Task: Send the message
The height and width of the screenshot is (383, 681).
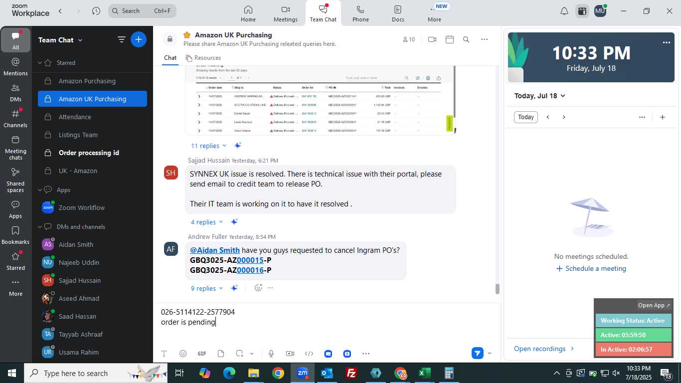Action: (478, 353)
